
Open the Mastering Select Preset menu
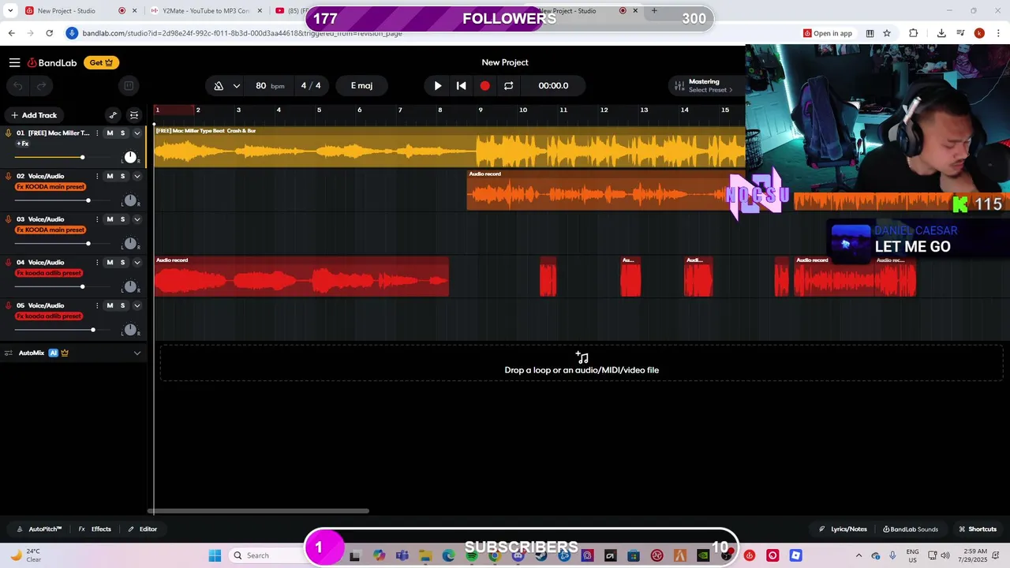[704, 86]
